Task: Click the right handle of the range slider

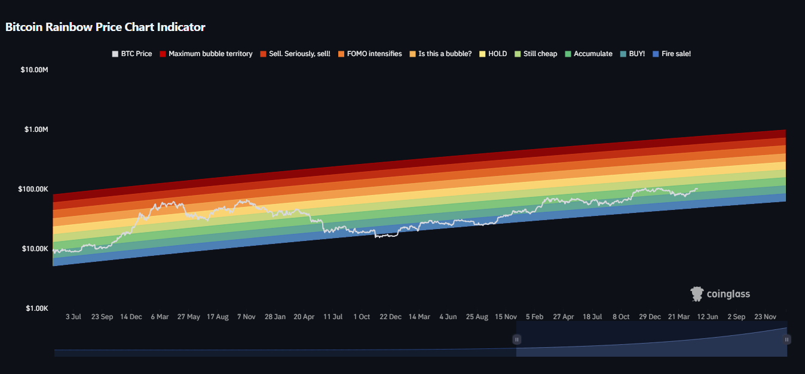Action: (x=787, y=339)
